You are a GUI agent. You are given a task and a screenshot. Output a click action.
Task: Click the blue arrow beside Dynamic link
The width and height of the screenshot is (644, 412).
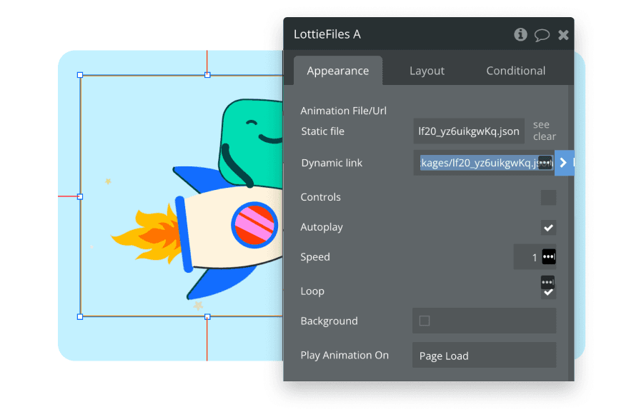563,163
